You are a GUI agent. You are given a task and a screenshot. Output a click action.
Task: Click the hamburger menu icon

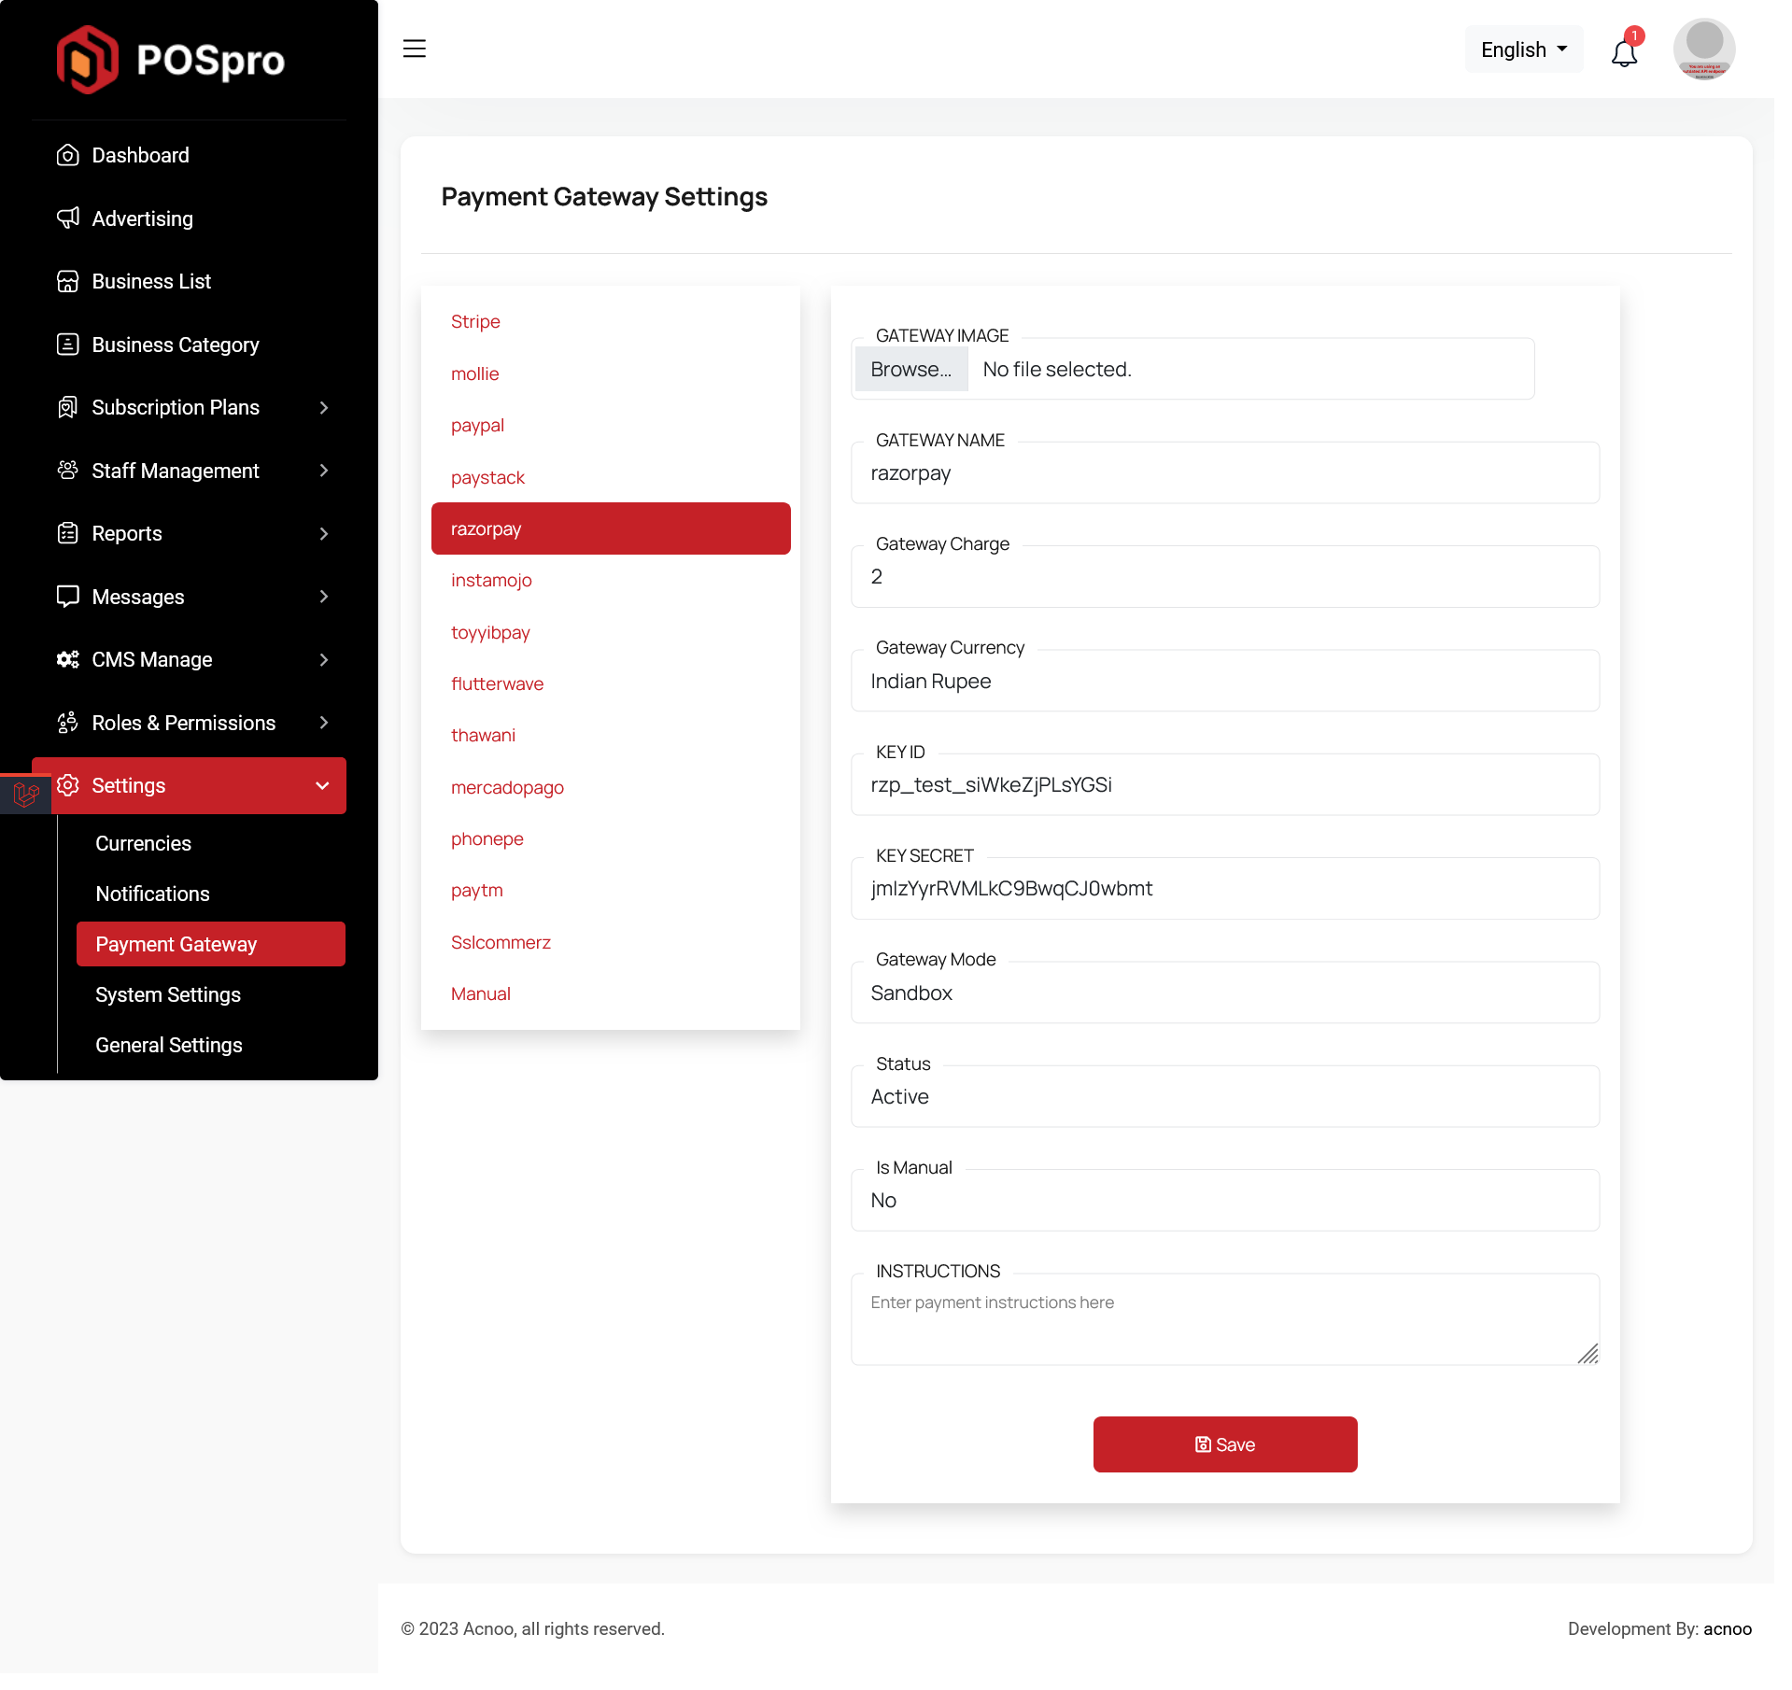click(x=414, y=49)
